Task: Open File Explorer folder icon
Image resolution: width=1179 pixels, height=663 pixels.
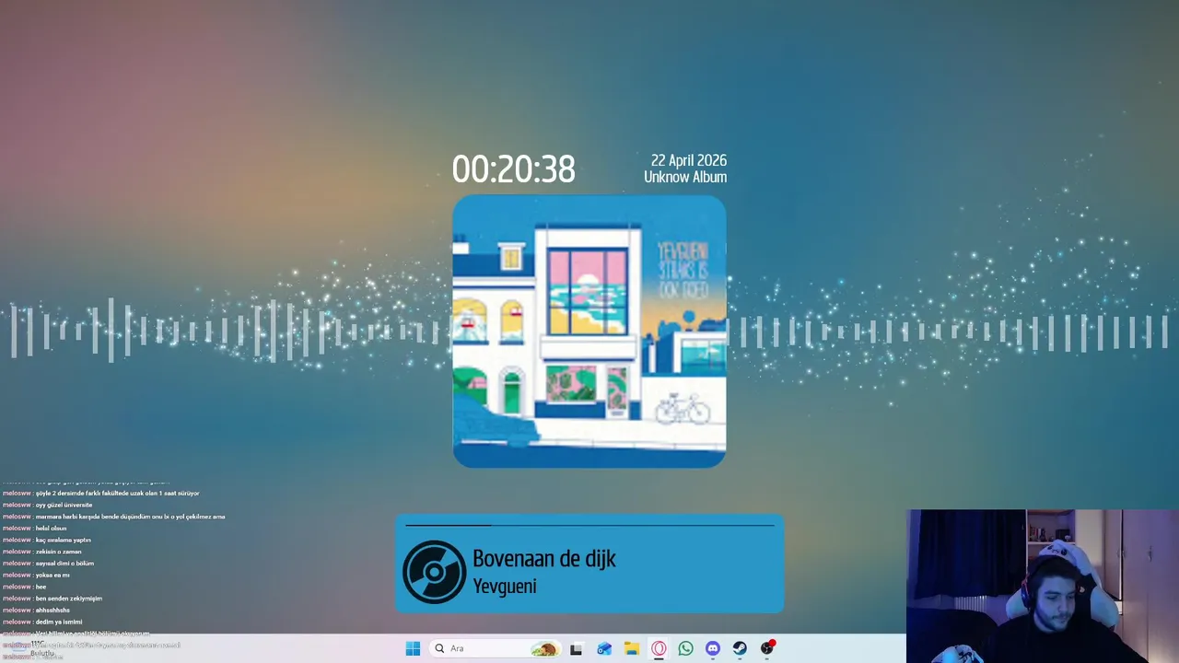Action: (x=631, y=648)
